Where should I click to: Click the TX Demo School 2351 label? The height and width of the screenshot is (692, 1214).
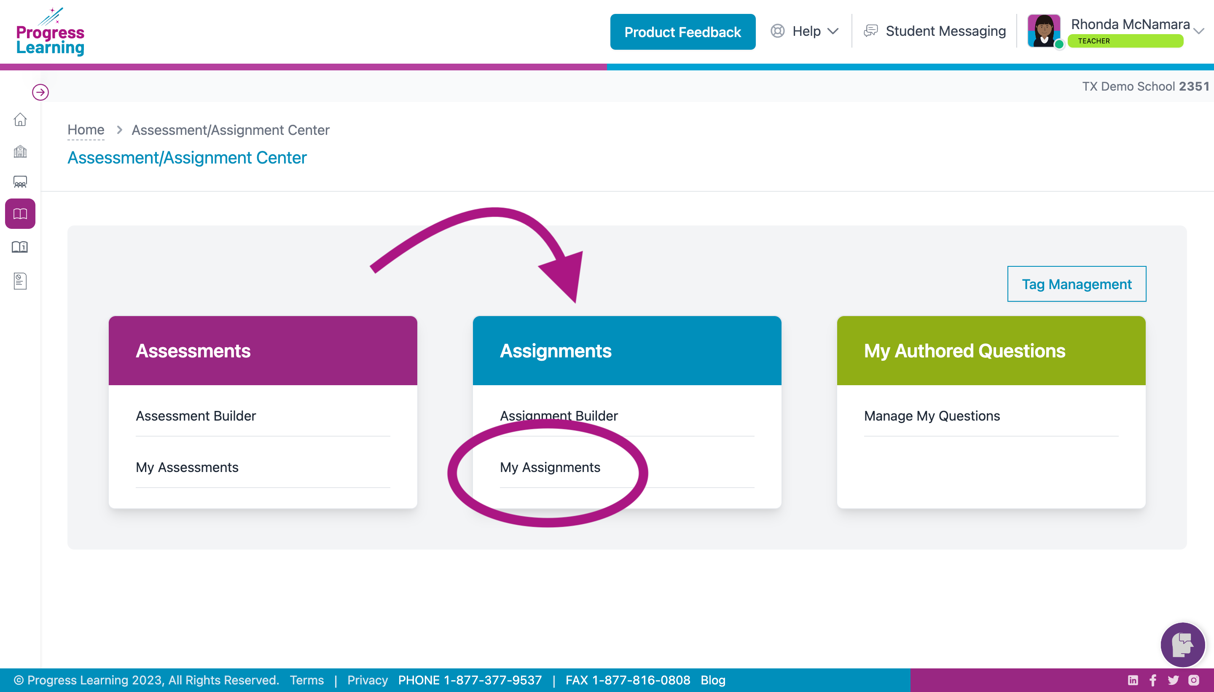1146,86
